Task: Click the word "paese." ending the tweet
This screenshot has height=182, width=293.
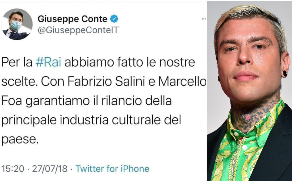Action: coord(20,139)
